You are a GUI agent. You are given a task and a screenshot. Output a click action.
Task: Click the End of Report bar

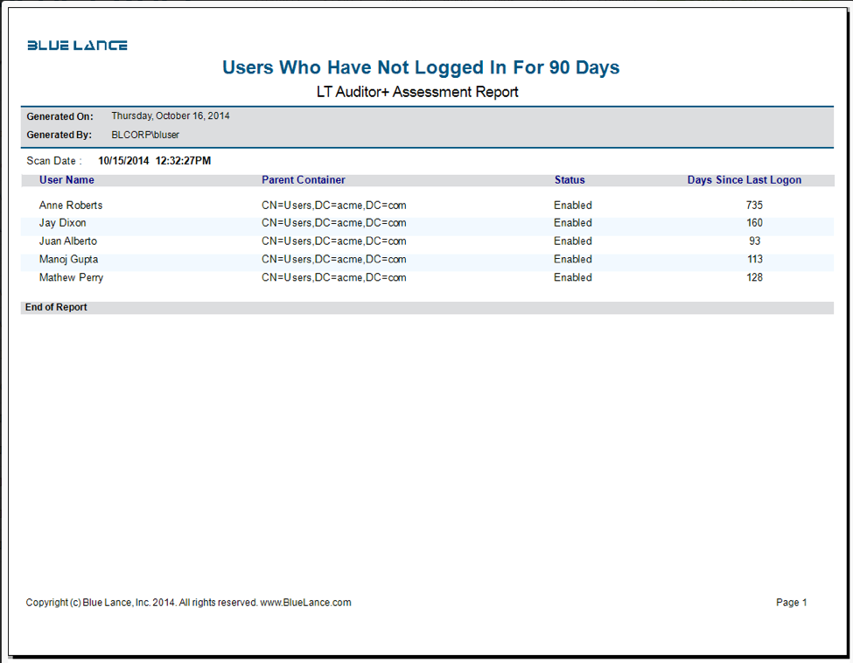427,307
